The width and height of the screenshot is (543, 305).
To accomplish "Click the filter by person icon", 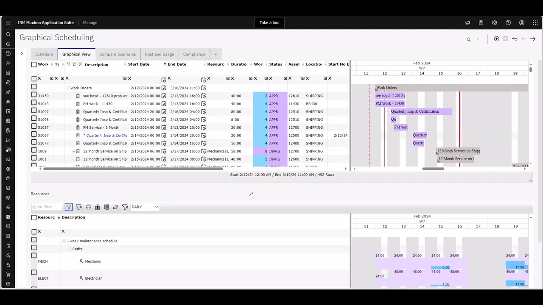I will 125,207.
